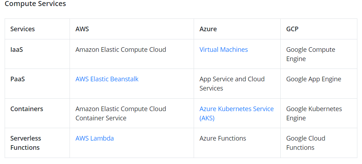This screenshot has width=362, height=164.
Task: Select the IaaS row label
Action: 17,50
